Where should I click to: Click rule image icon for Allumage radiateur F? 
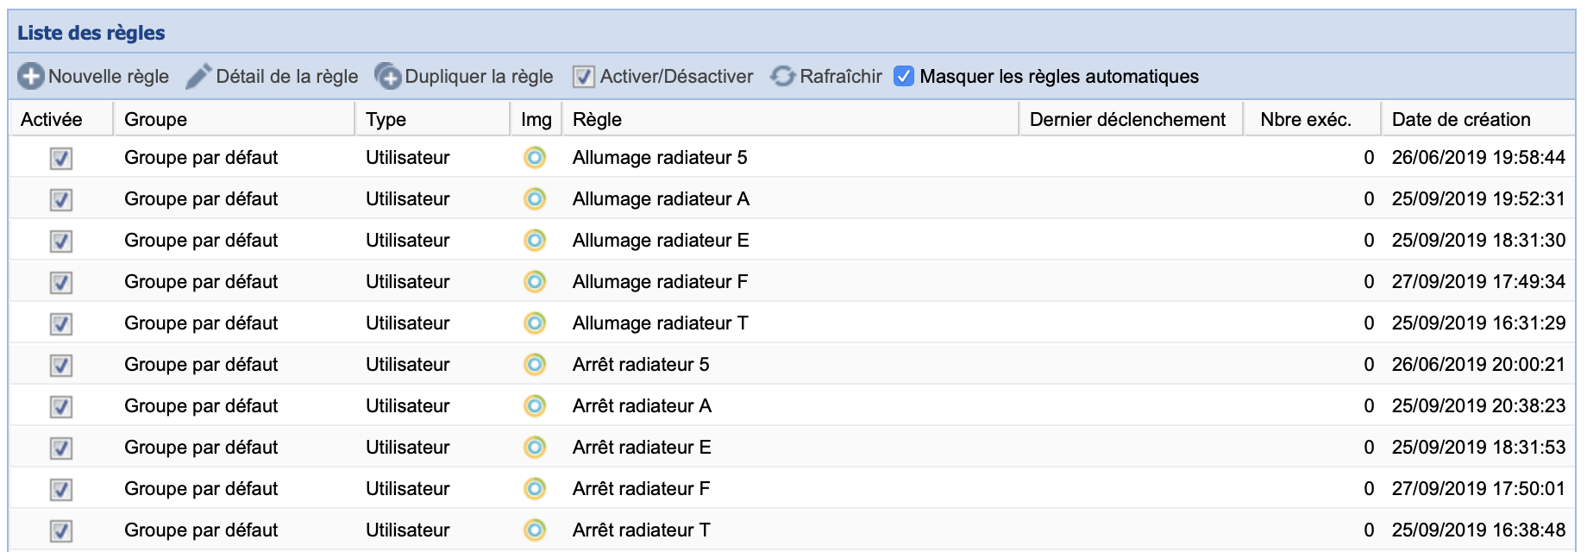pyautogui.click(x=535, y=281)
